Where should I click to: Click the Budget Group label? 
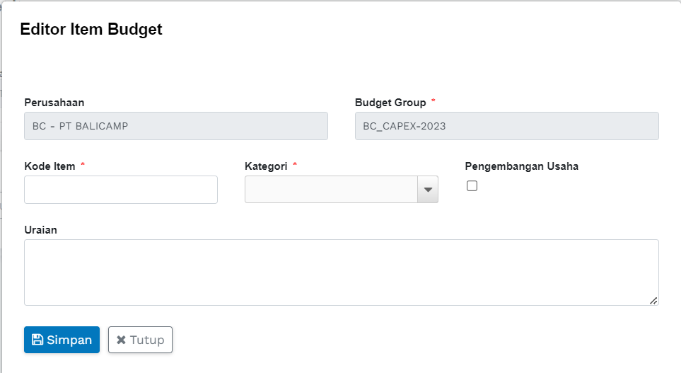(x=390, y=103)
